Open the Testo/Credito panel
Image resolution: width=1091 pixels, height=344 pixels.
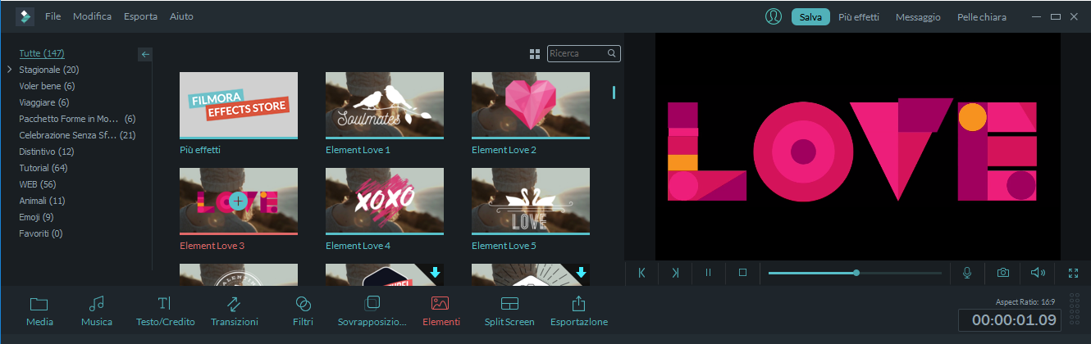click(165, 311)
